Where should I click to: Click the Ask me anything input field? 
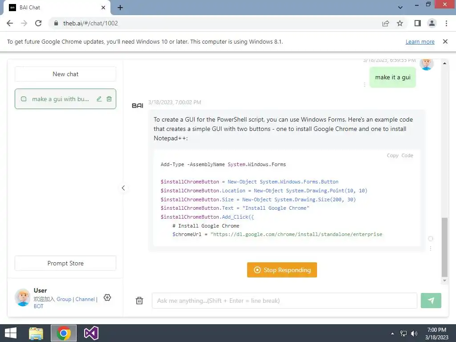pyautogui.click(x=285, y=301)
